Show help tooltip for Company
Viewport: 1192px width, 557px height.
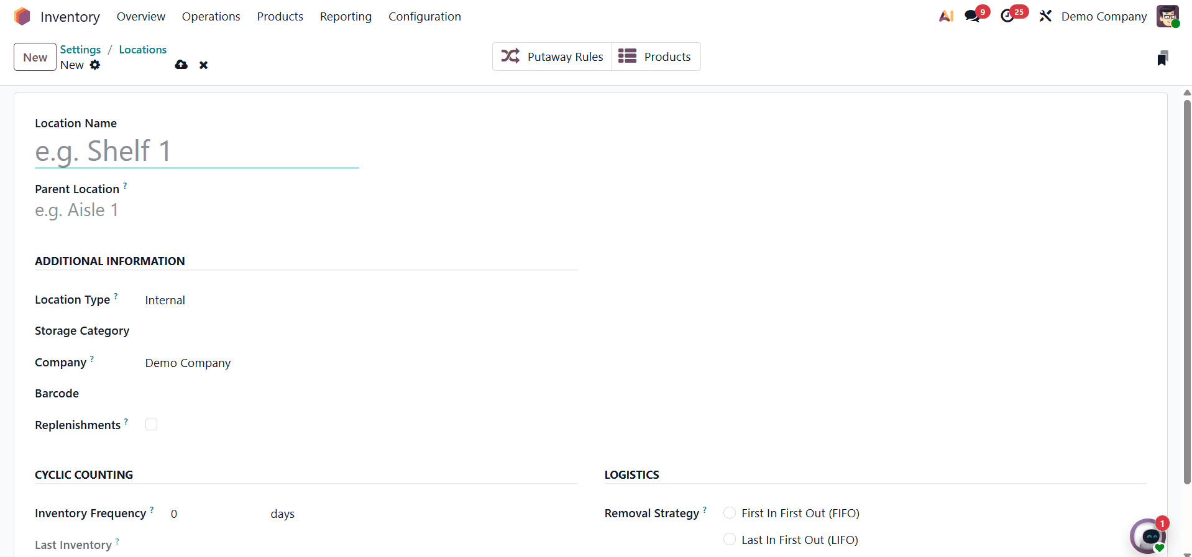click(x=92, y=359)
